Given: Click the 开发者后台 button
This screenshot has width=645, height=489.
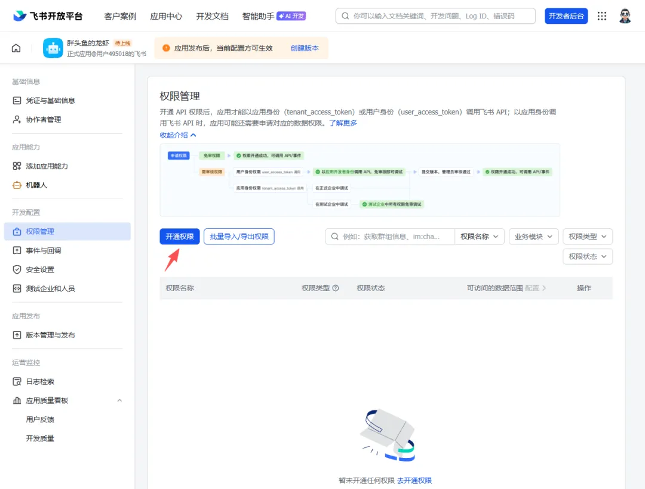Looking at the screenshot, I should point(566,16).
